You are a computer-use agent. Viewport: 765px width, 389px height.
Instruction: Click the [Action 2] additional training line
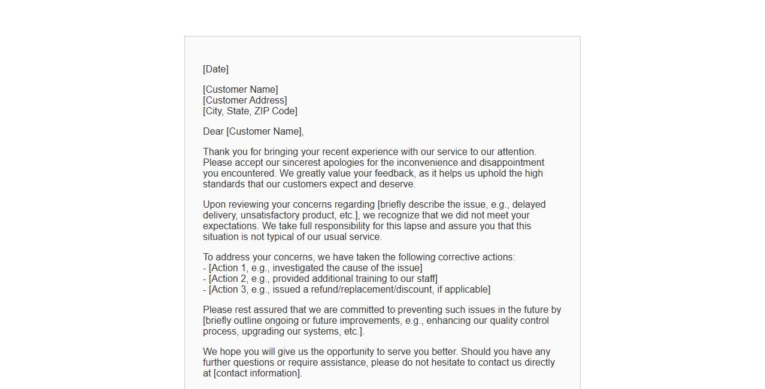(x=323, y=279)
